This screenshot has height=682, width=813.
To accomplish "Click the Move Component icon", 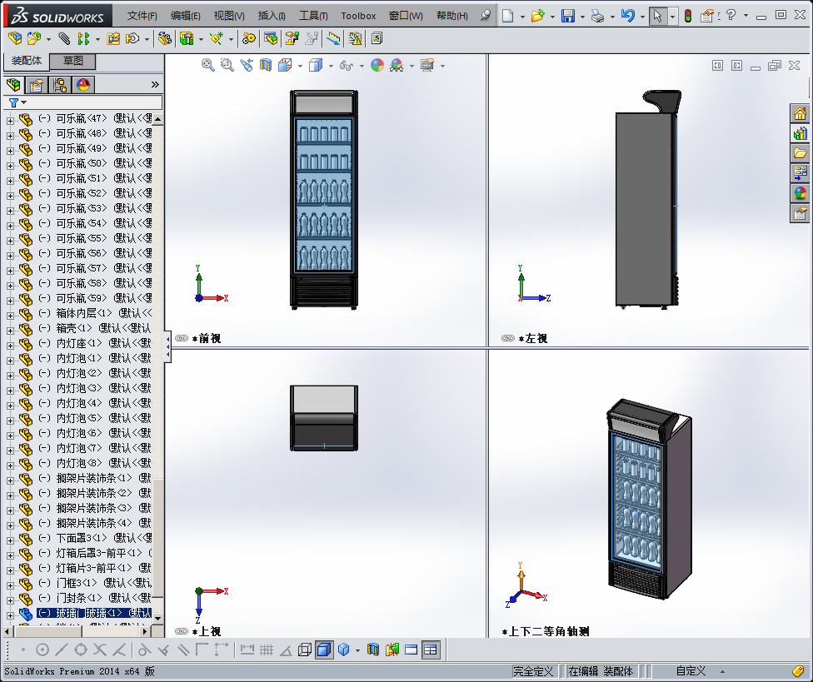I will [x=132, y=38].
